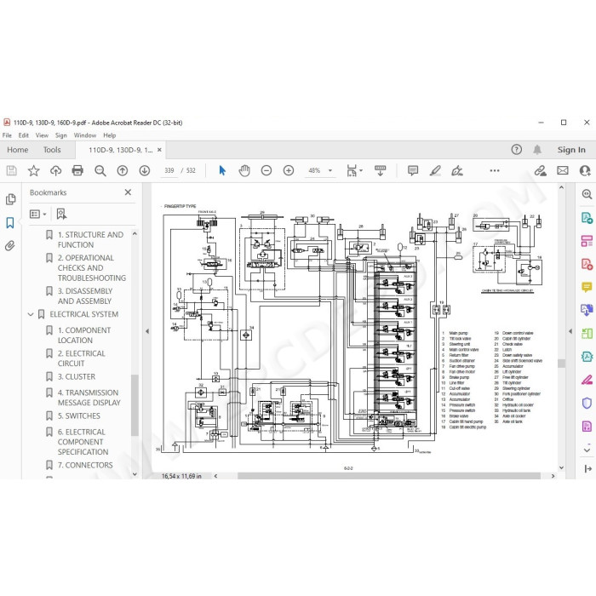The width and height of the screenshot is (596, 596).
Task: Show more tools via the ellipsis button
Action: [495, 170]
